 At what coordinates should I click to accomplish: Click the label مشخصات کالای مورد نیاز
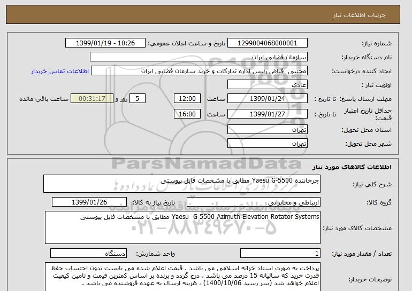(x=357, y=228)
